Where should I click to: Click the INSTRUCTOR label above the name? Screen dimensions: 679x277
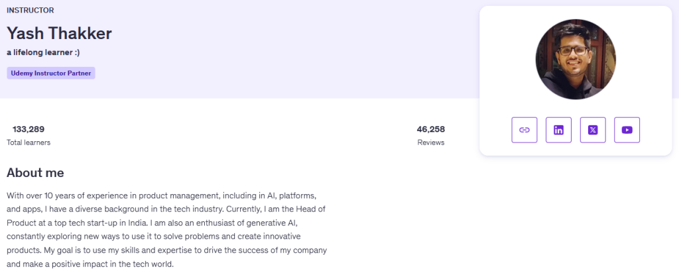tap(31, 11)
